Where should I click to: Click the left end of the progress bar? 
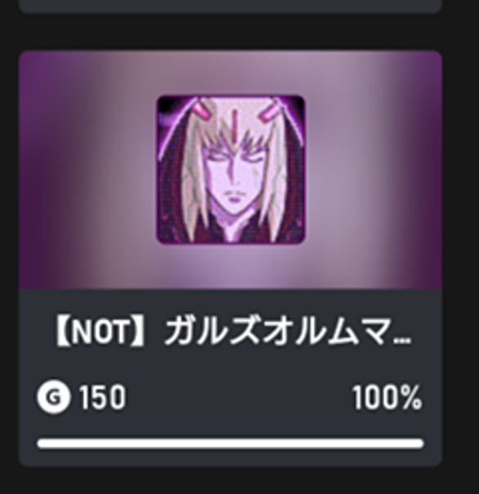click(43, 443)
